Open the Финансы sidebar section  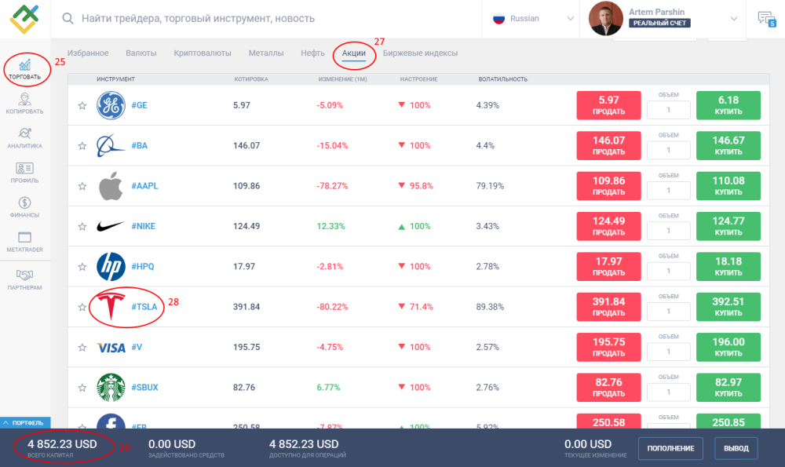[x=24, y=207]
